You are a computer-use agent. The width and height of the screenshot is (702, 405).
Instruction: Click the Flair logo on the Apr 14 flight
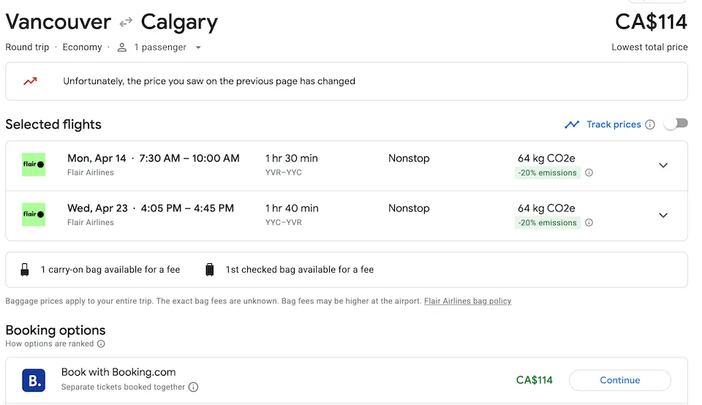point(34,164)
